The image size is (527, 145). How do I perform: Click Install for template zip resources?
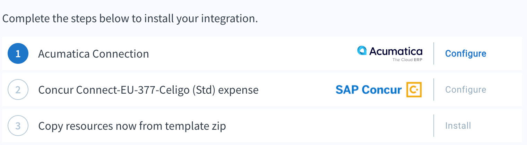[x=458, y=126]
